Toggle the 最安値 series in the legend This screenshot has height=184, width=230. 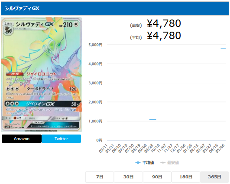[170, 163]
